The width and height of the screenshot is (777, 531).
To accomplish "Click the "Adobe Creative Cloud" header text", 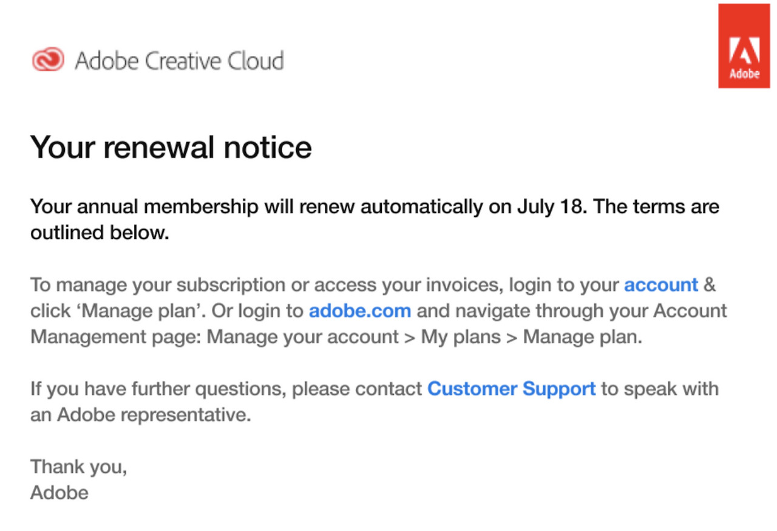I will (179, 61).
